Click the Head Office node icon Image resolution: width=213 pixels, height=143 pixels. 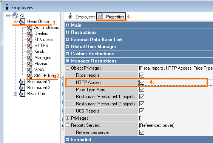click(x=22, y=21)
